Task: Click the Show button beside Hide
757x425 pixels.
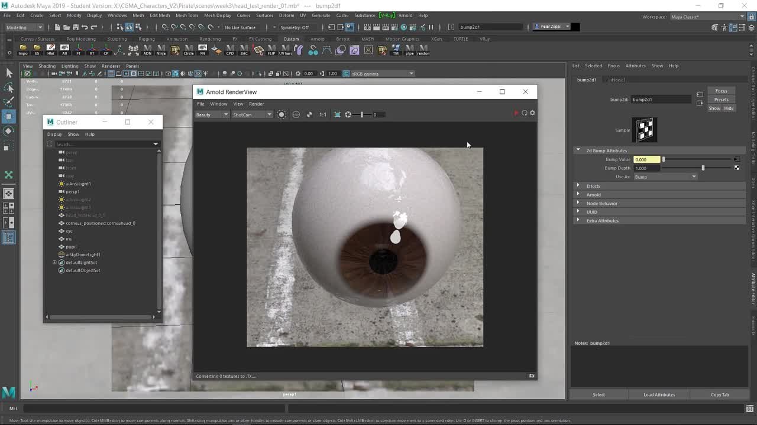Action: point(714,108)
